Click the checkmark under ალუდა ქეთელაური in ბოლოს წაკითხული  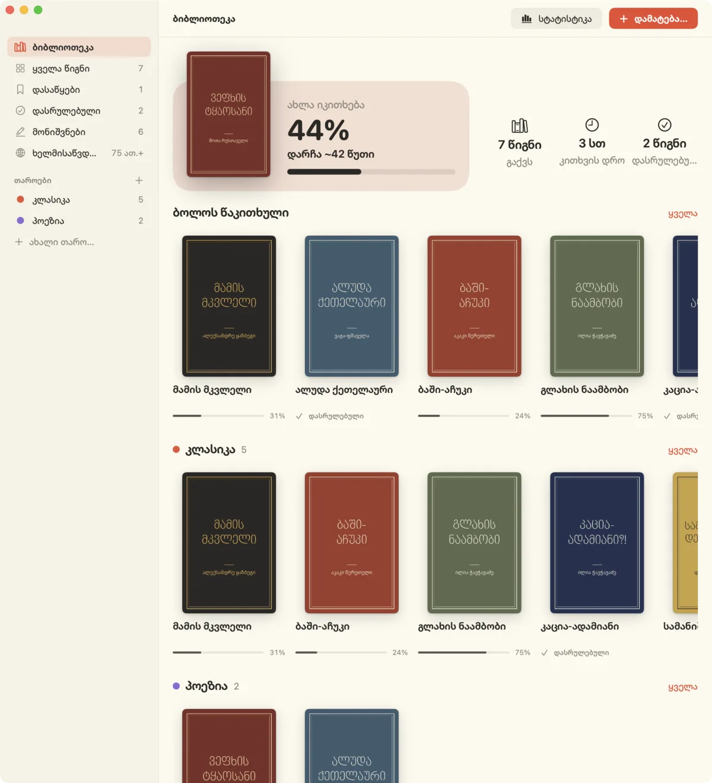click(299, 416)
